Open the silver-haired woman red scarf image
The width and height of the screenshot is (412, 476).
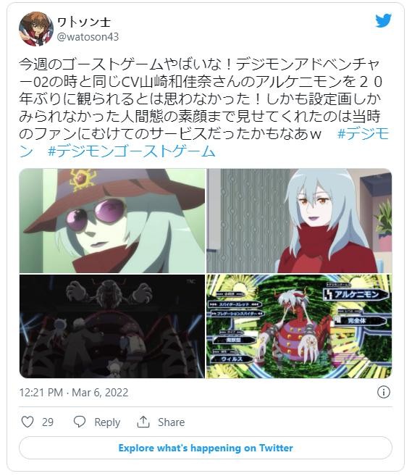point(299,221)
